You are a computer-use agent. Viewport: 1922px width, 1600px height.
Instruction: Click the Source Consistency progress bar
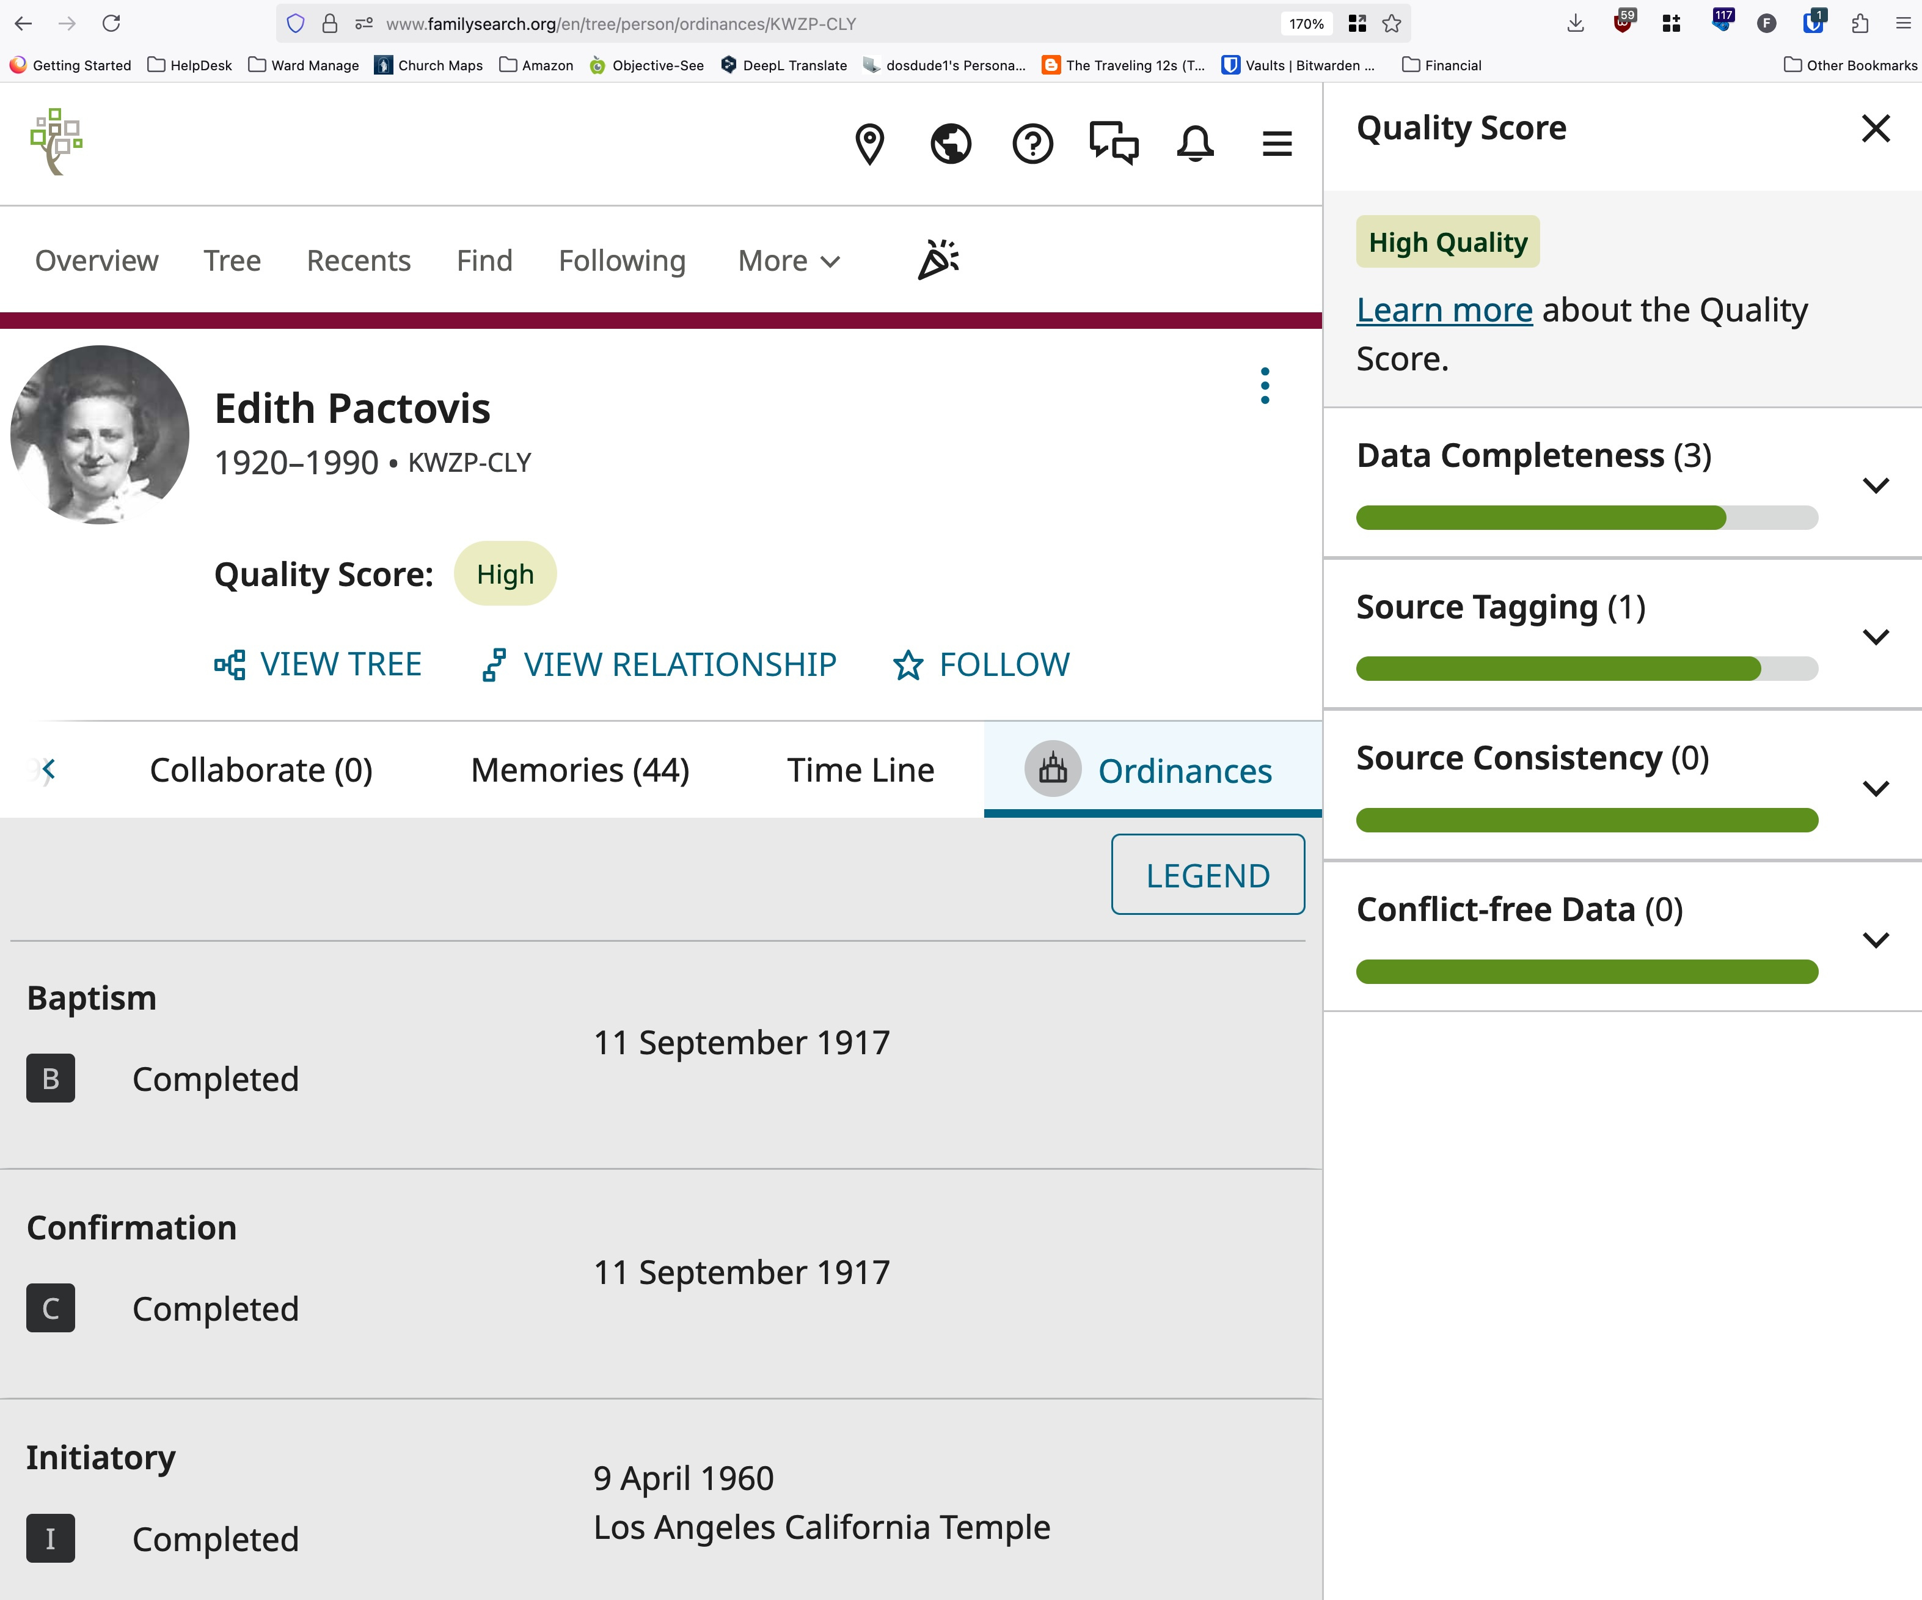(x=1586, y=820)
